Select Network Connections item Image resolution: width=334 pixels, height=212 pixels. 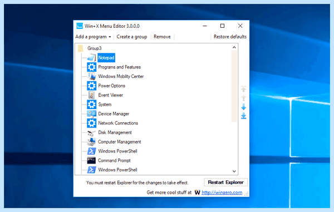pos(118,123)
